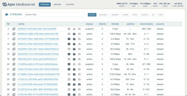Toggle the transfer filter
The width and height of the screenshot is (187, 96).
pos(125,15)
